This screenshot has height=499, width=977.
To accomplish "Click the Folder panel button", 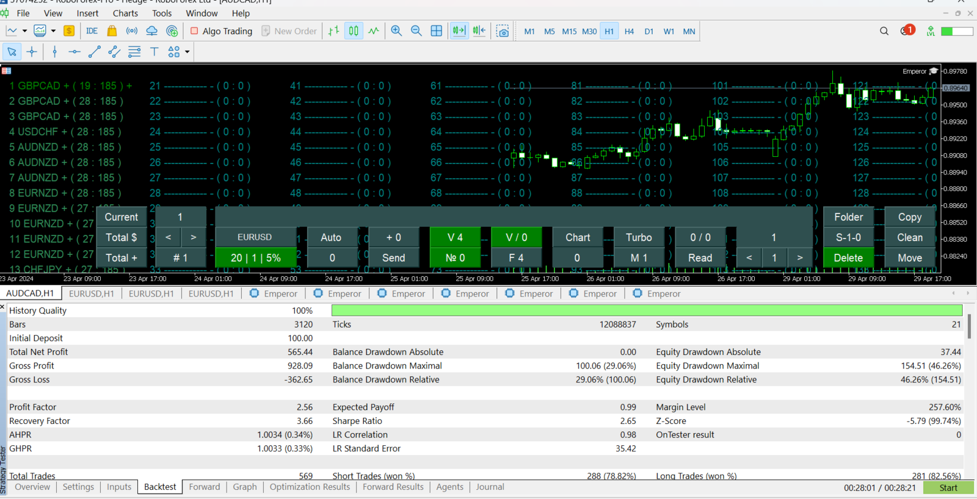I will pos(848,217).
